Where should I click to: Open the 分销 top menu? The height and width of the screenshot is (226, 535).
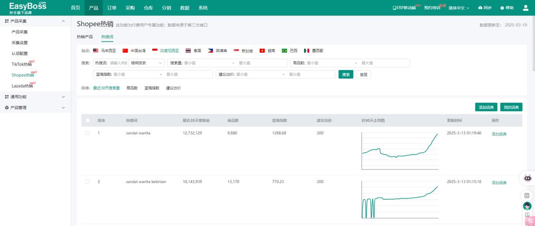[x=166, y=8]
